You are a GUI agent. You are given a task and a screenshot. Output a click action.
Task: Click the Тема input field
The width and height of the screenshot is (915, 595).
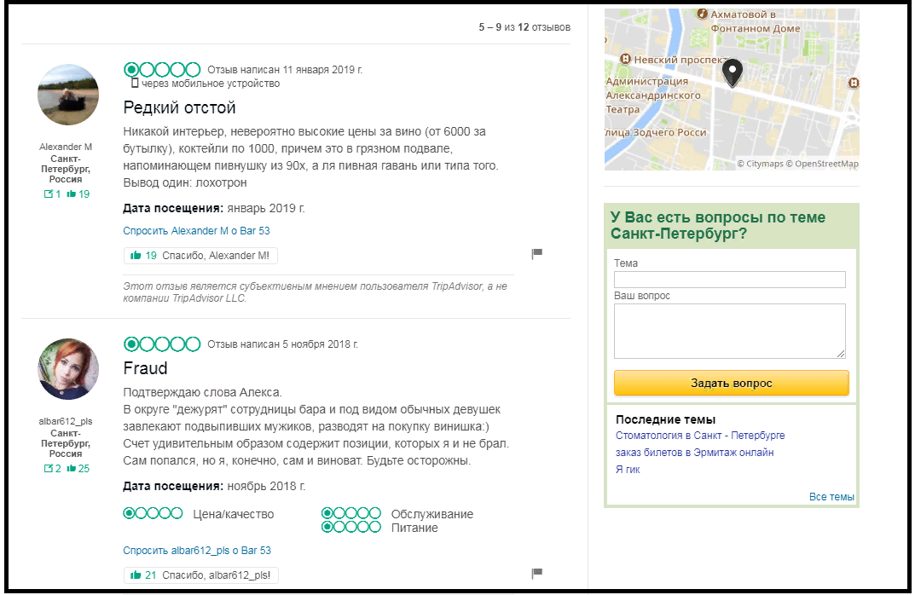(729, 280)
